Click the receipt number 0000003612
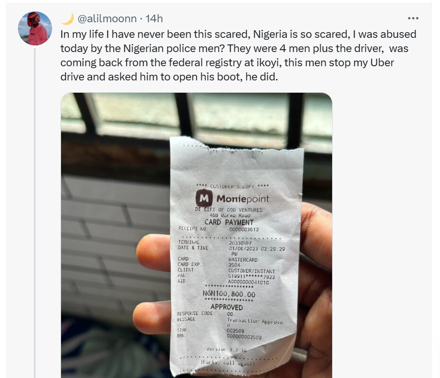440x378 pixels. 244,229
